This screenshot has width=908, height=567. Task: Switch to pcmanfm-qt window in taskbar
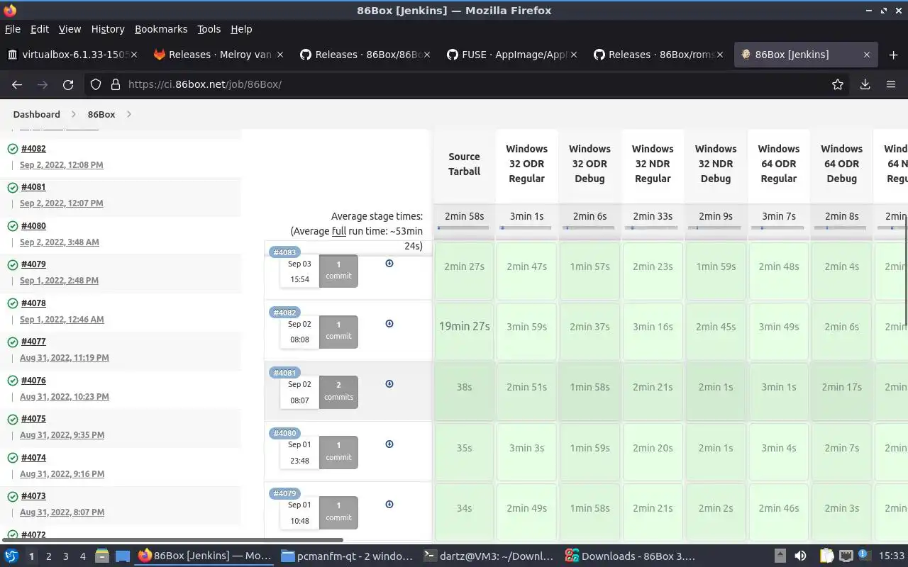click(x=347, y=556)
